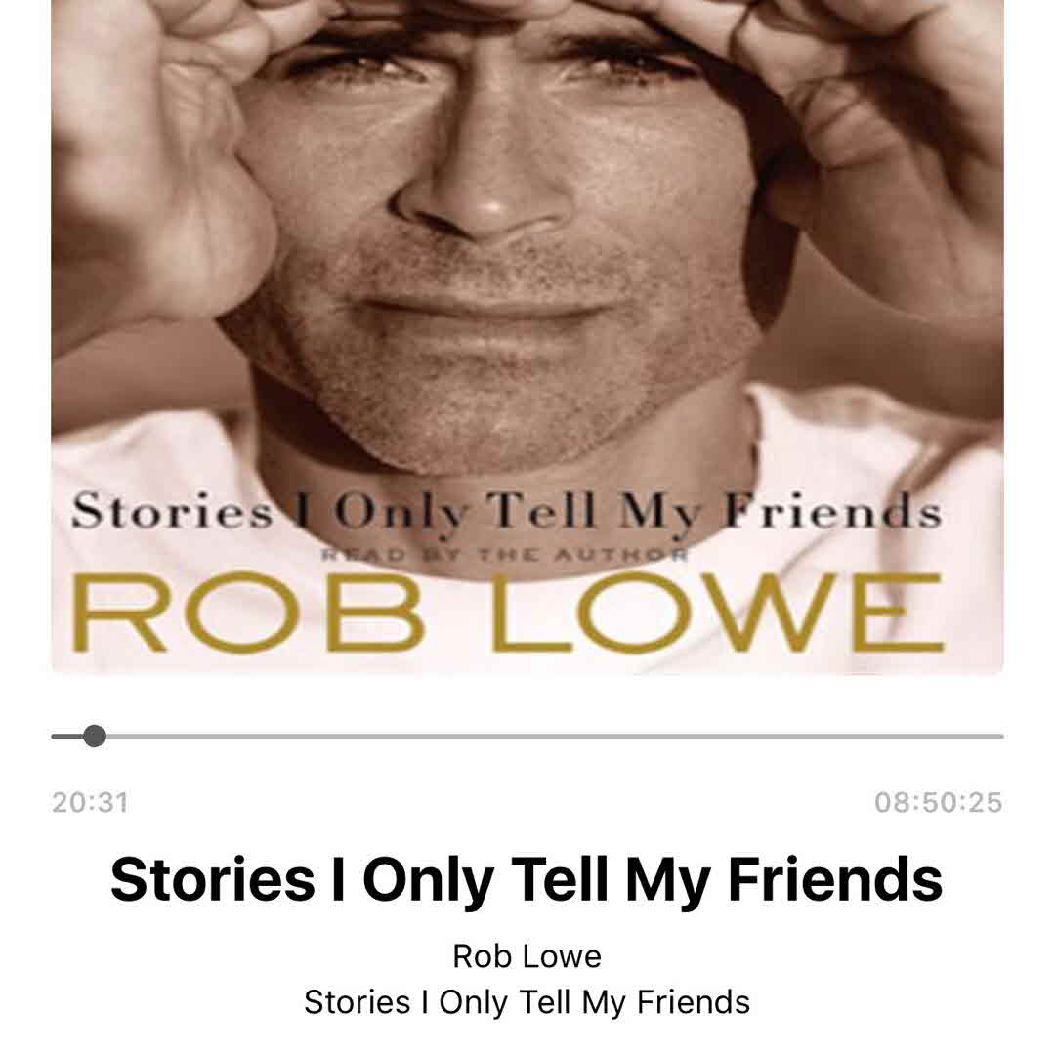Click the gold ROB LOWE text on cover

(507, 612)
